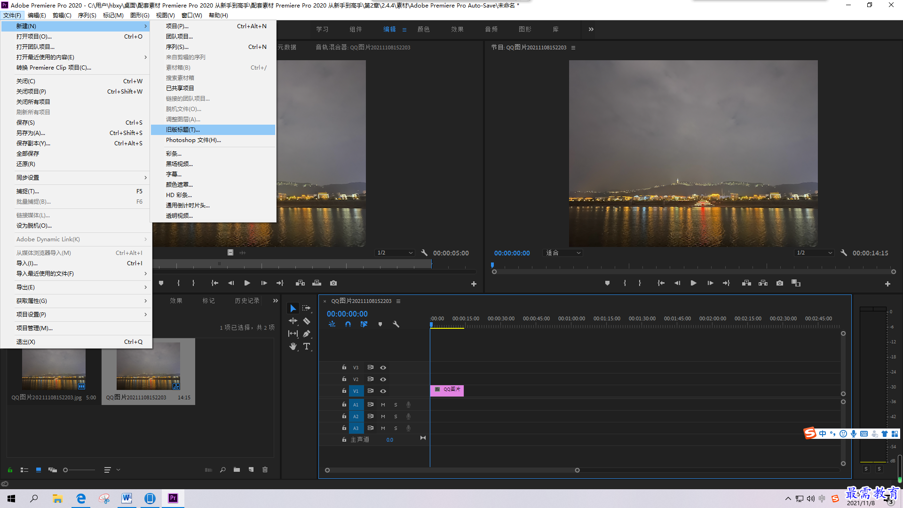Choose 旧版标题(T)... from submenu
This screenshot has width=903, height=508.
[x=213, y=129]
